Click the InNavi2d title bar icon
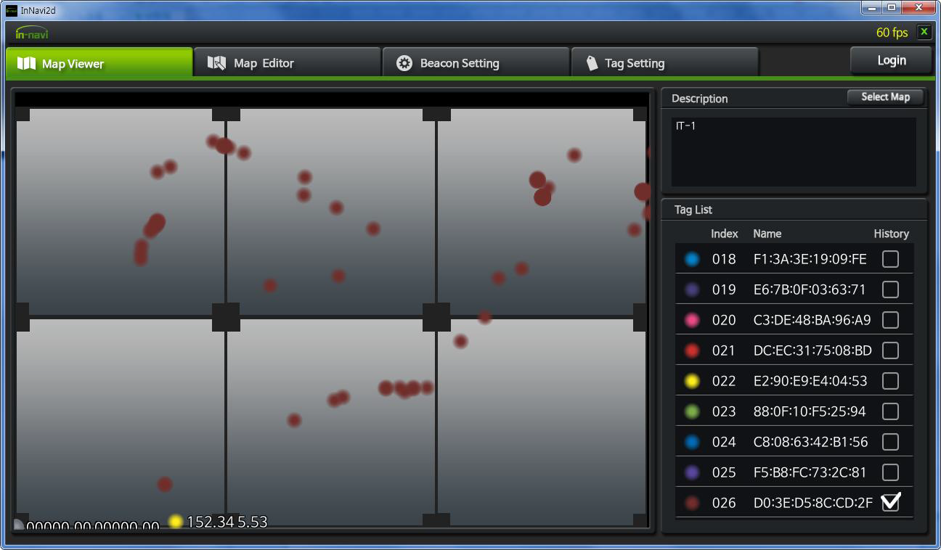Screen dimensions: 941x550 coord(12,9)
